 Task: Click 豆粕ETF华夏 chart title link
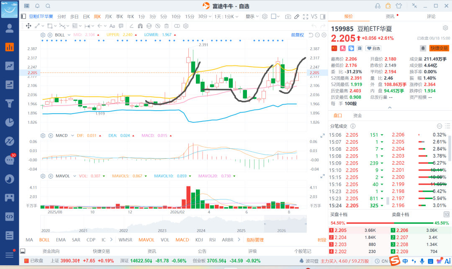coord(41,16)
